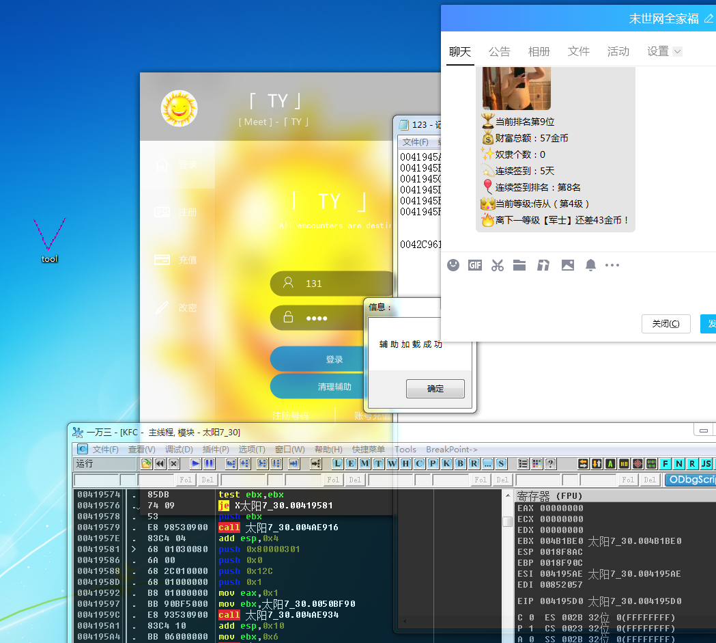Switch to the 聊天 tab
This screenshot has width=716, height=643.
click(x=460, y=52)
